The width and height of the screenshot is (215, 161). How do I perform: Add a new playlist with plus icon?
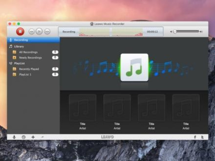pyautogui.click(x=33, y=137)
